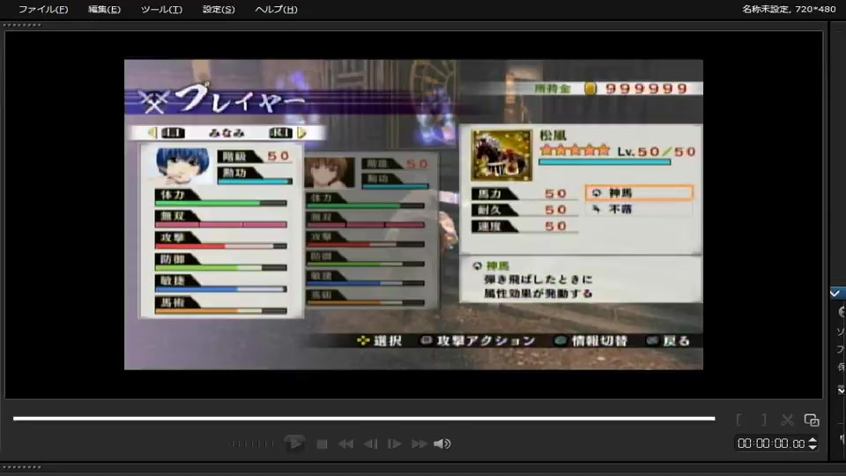Image resolution: width=846 pixels, height=476 pixels.
Task: Click the 情報切替 label in preview
Action: click(x=599, y=340)
